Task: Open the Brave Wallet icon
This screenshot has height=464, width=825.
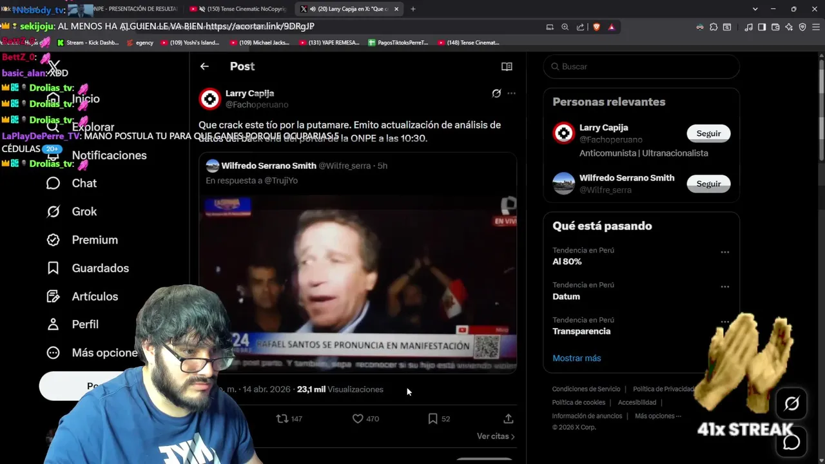Action: 775,27
